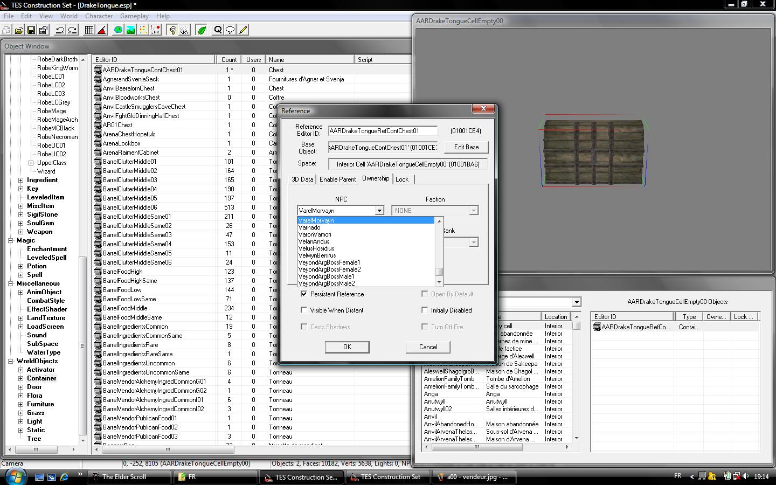The image size is (776, 485).
Task: Toggle the snap to angle icon
Action: click(101, 30)
